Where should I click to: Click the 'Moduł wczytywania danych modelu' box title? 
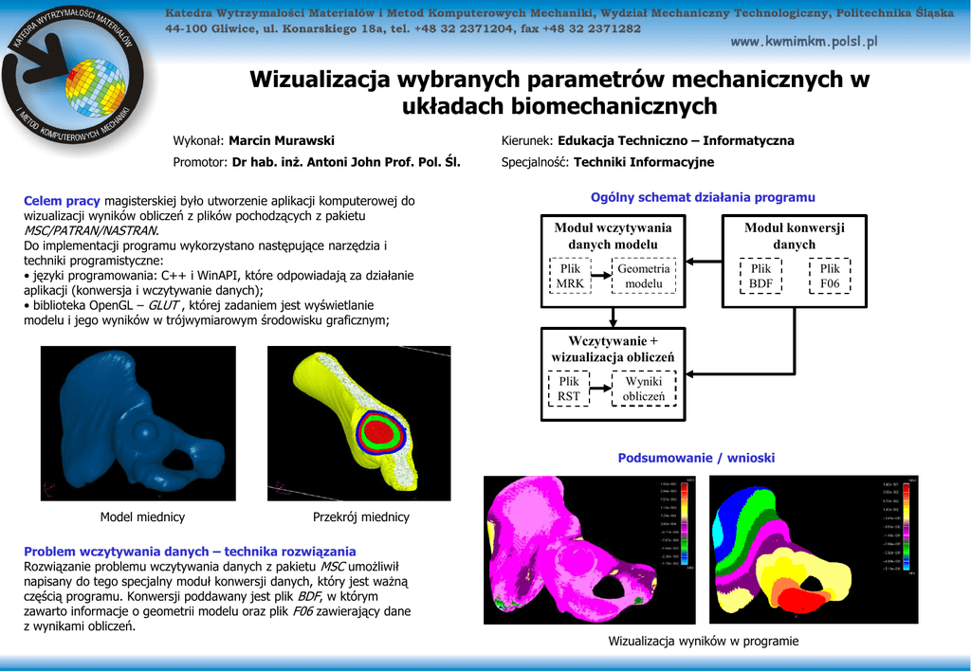click(614, 236)
